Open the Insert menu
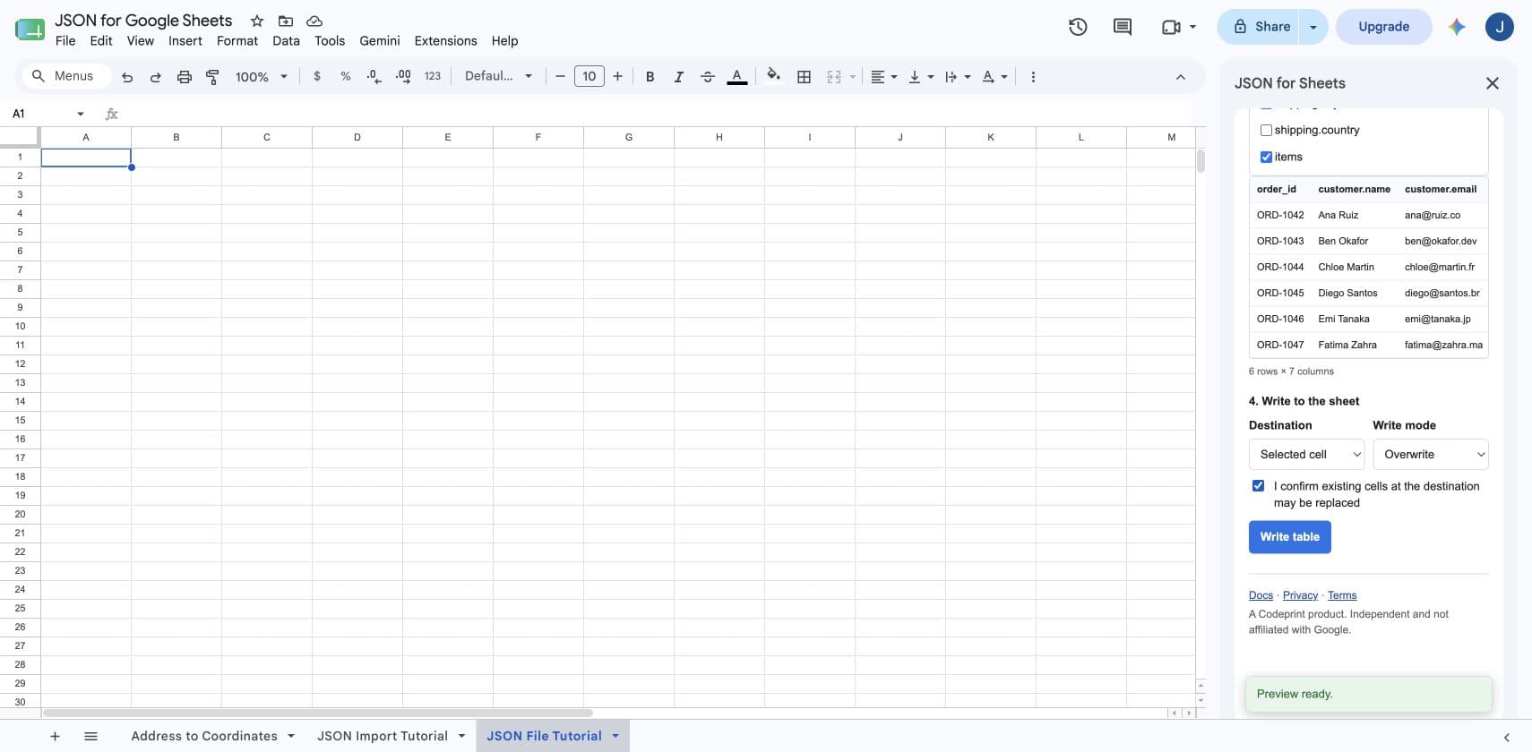This screenshot has width=1532, height=752. point(185,41)
